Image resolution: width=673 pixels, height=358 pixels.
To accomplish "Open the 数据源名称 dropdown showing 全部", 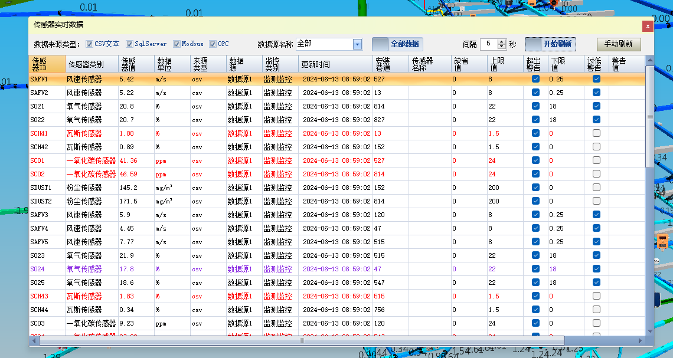I will coord(357,44).
